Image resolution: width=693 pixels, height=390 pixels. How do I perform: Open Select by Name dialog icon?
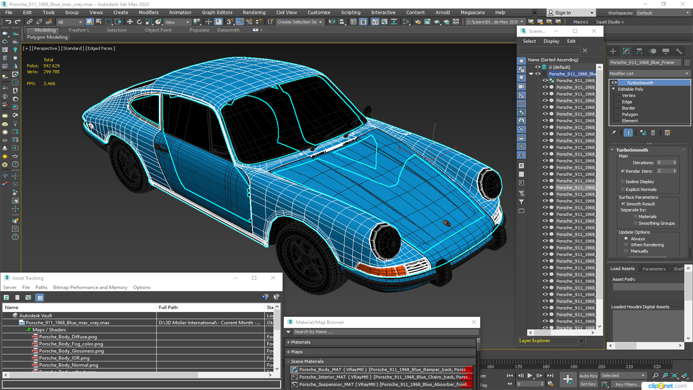[x=99, y=22]
